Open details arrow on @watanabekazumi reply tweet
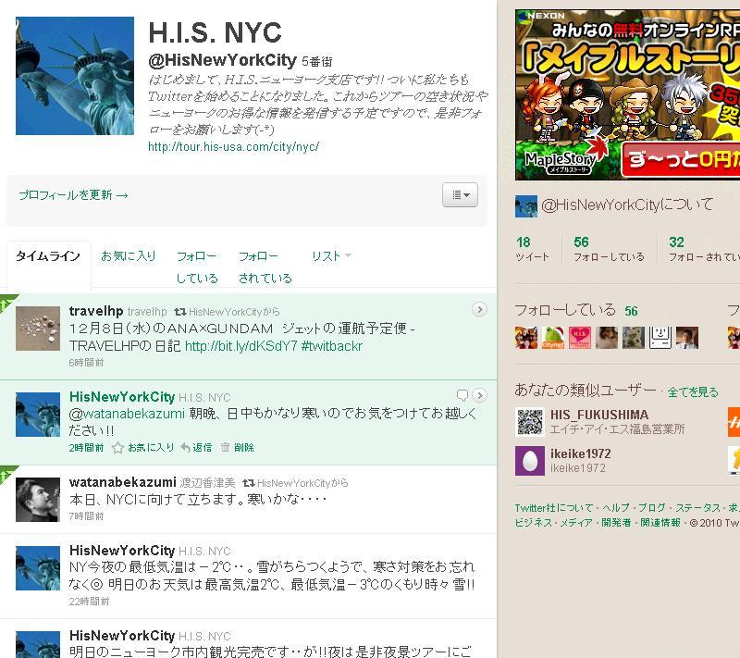The width and height of the screenshot is (740, 658). click(x=479, y=395)
